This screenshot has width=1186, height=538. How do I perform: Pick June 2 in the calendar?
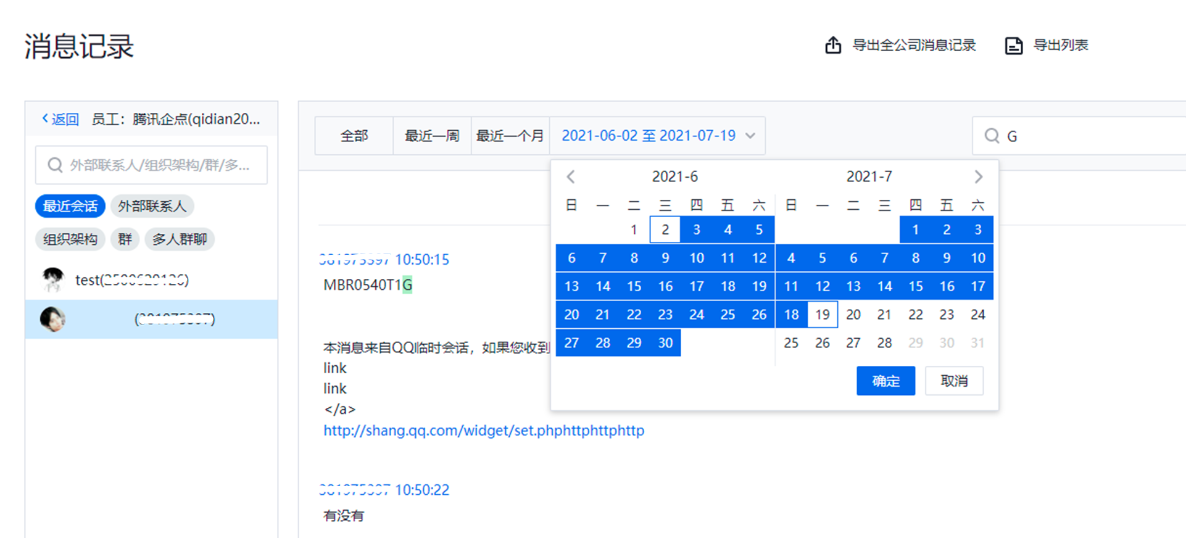coord(665,230)
